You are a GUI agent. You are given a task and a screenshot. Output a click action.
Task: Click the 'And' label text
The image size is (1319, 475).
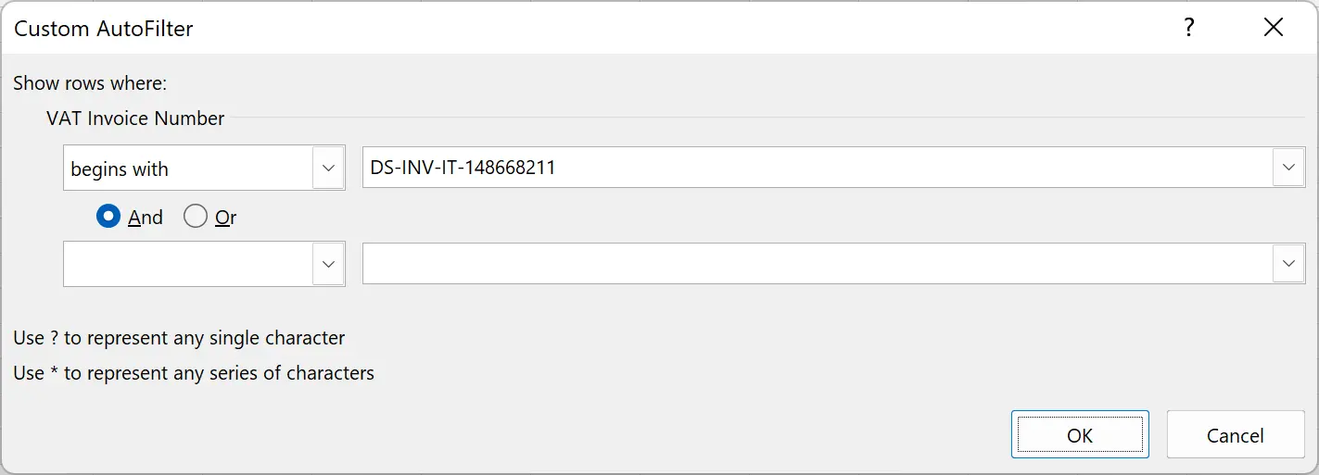pos(146,218)
